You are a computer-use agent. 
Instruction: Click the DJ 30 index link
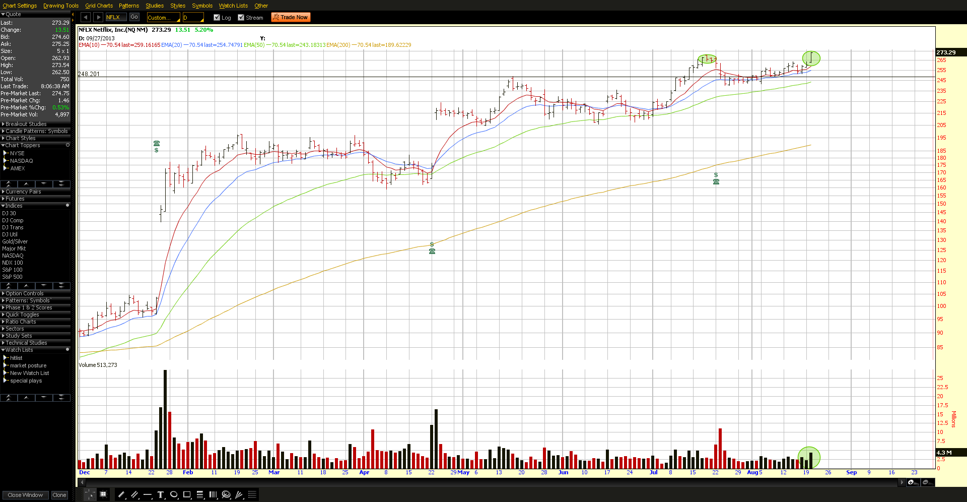click(x=9, y=213)
